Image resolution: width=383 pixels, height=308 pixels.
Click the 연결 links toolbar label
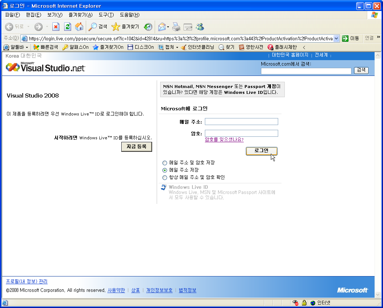click(x=369, y=38)
